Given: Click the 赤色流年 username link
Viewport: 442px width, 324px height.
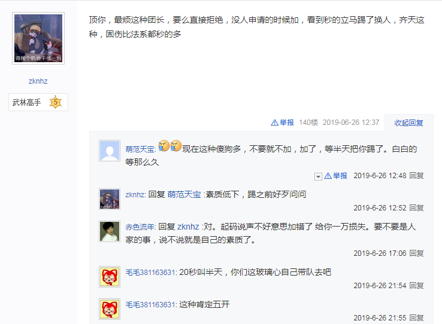Looking at the screenshot, I should tap(140, 227).
